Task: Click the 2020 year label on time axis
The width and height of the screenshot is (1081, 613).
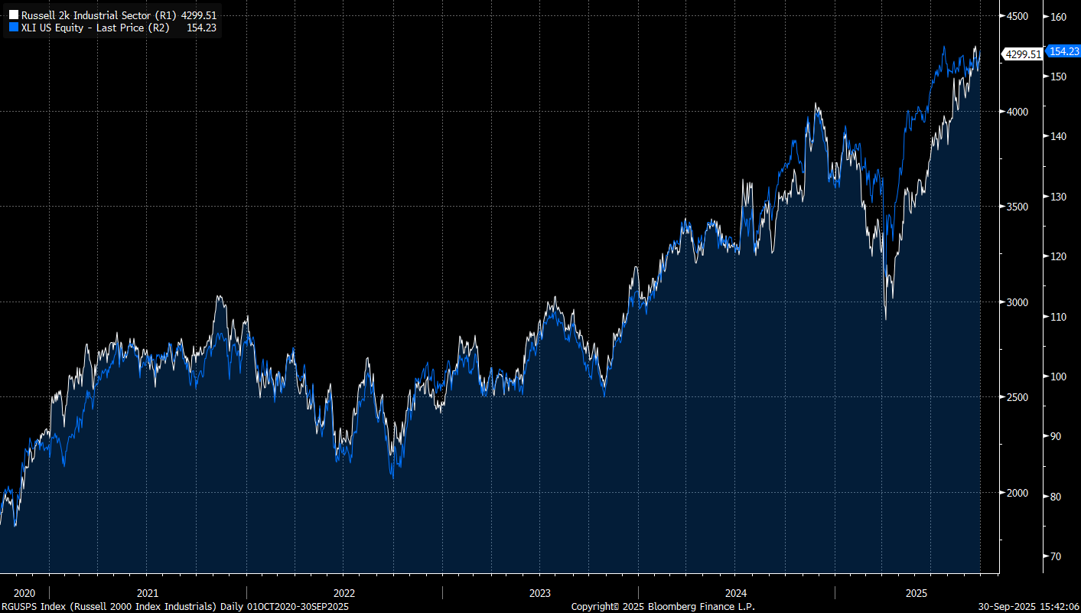Action: tap(24, 593)
